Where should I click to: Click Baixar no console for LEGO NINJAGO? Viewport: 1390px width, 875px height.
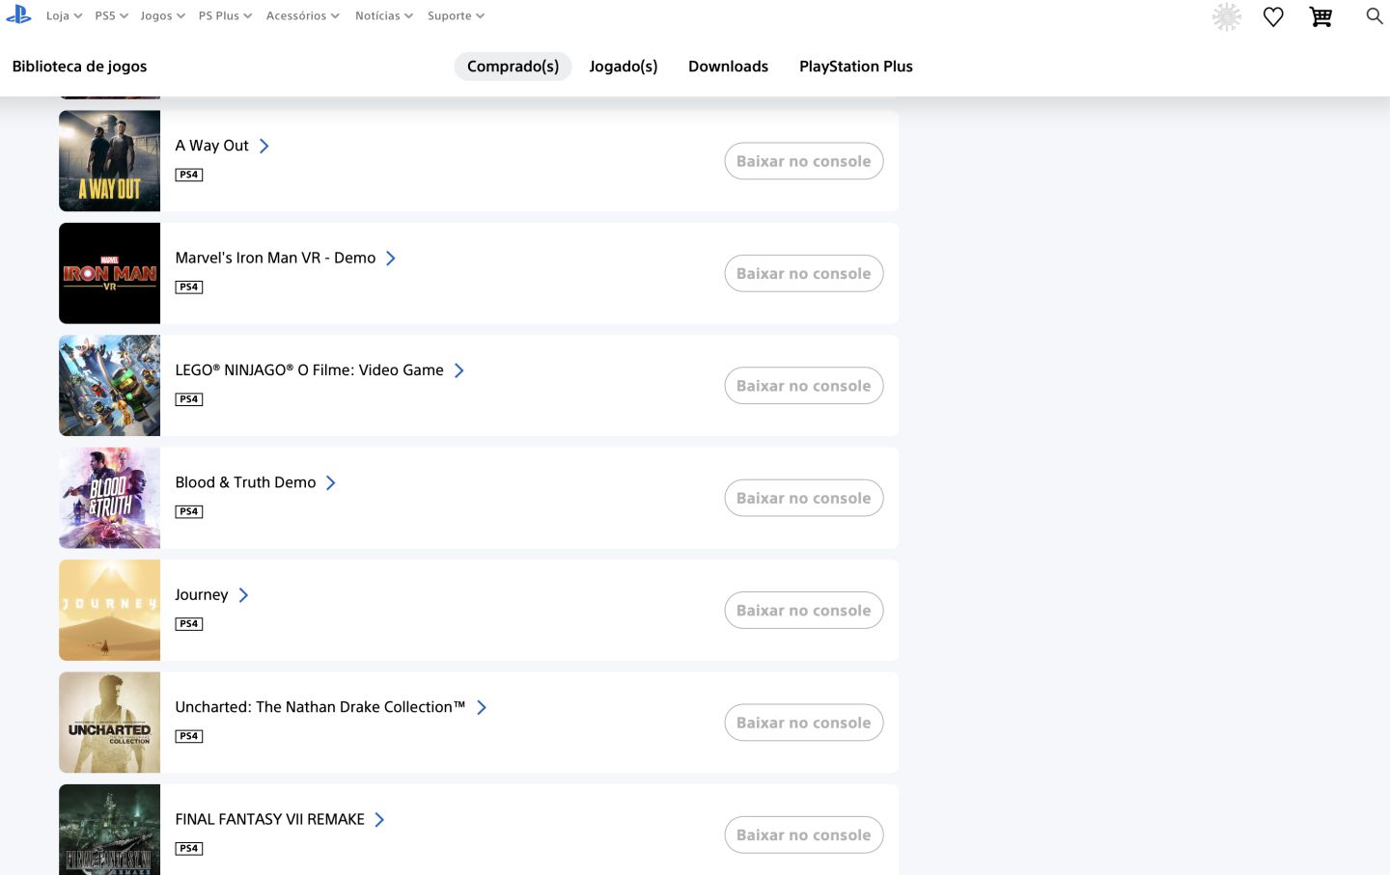(x=804, y=386)
